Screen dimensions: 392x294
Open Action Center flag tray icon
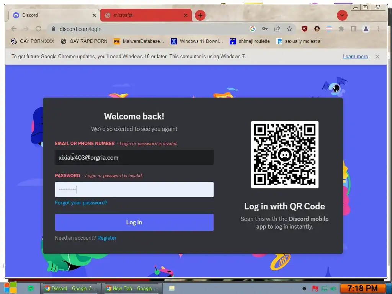[x=315, y=289]
